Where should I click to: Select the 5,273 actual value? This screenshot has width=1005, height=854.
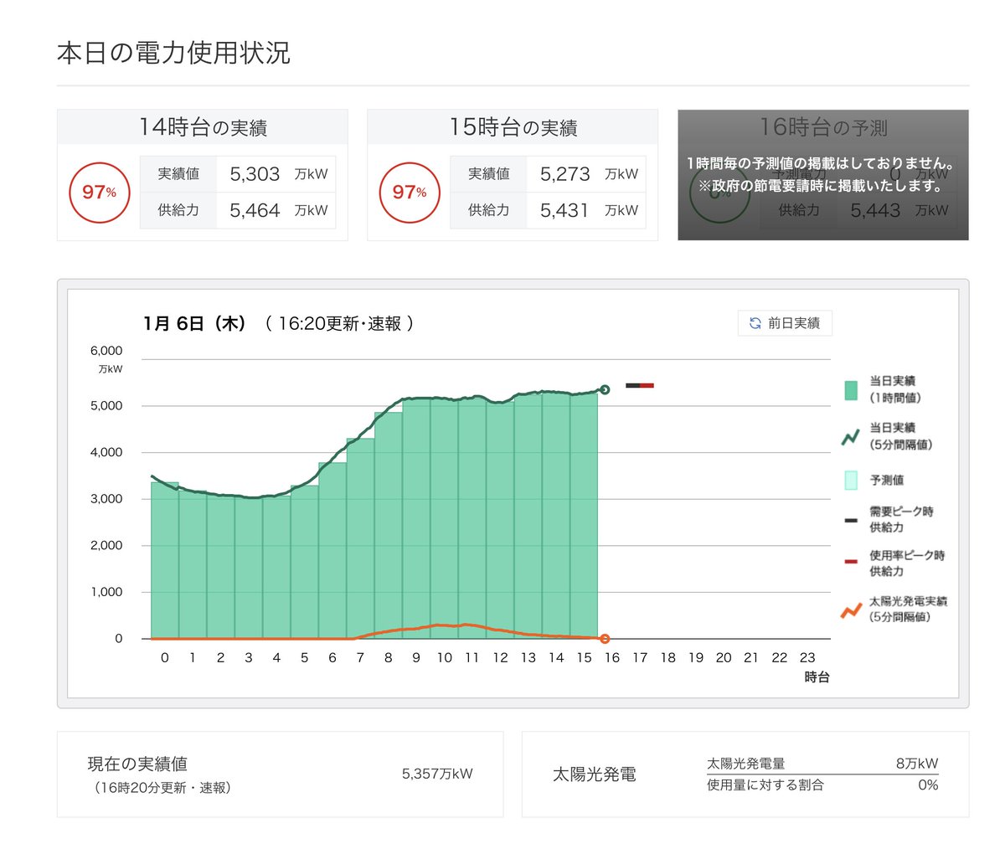[565, 174]
